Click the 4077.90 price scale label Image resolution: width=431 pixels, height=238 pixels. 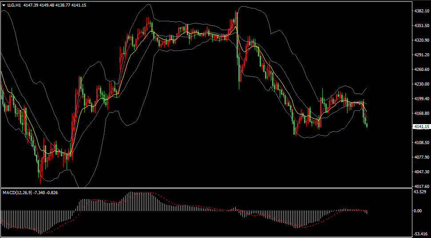[x=421, y=157]
